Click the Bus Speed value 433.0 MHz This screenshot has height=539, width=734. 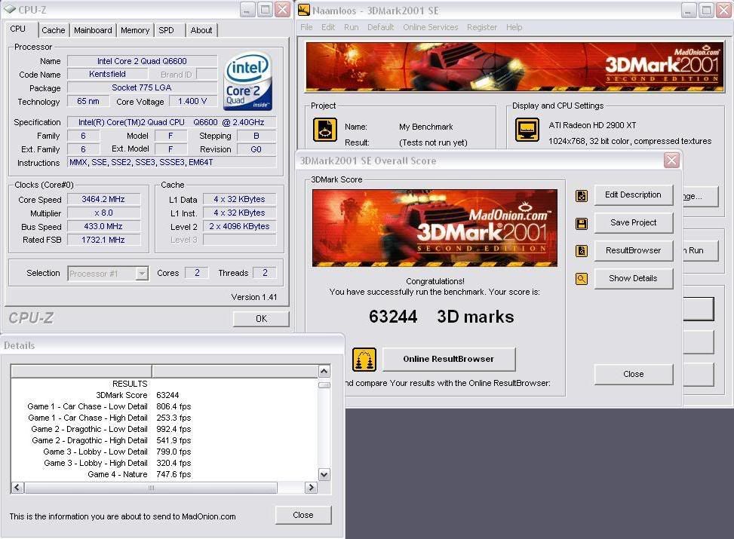103,226
